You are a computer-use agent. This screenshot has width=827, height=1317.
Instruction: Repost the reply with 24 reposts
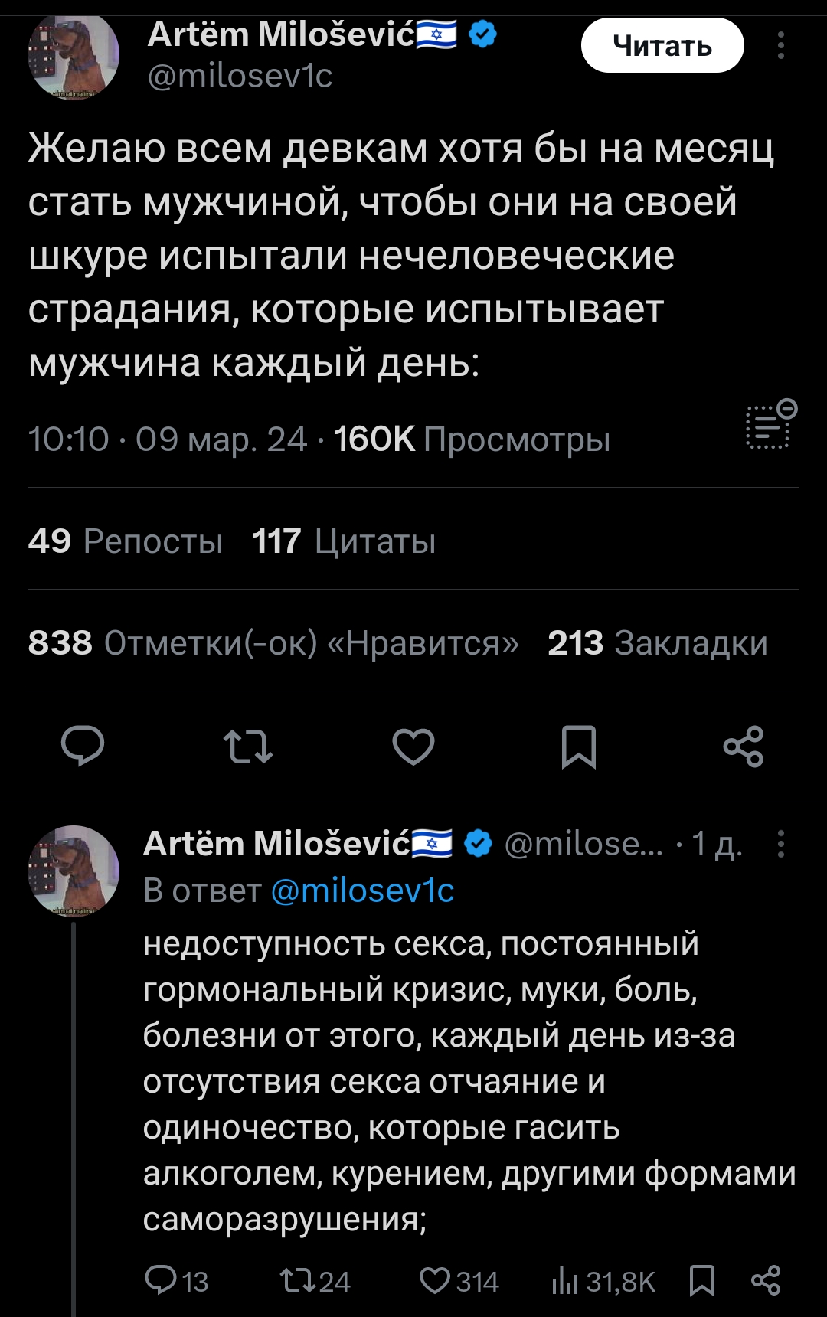click(315, 1281)
